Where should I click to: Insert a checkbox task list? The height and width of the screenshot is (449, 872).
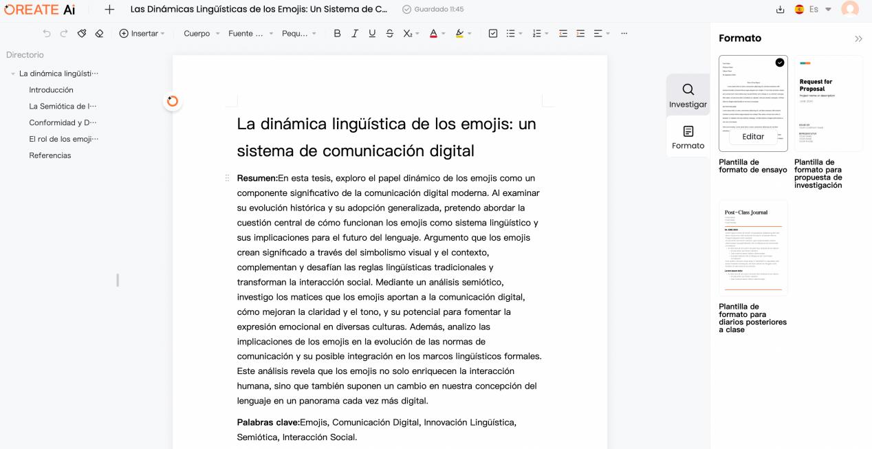point(492,34)
